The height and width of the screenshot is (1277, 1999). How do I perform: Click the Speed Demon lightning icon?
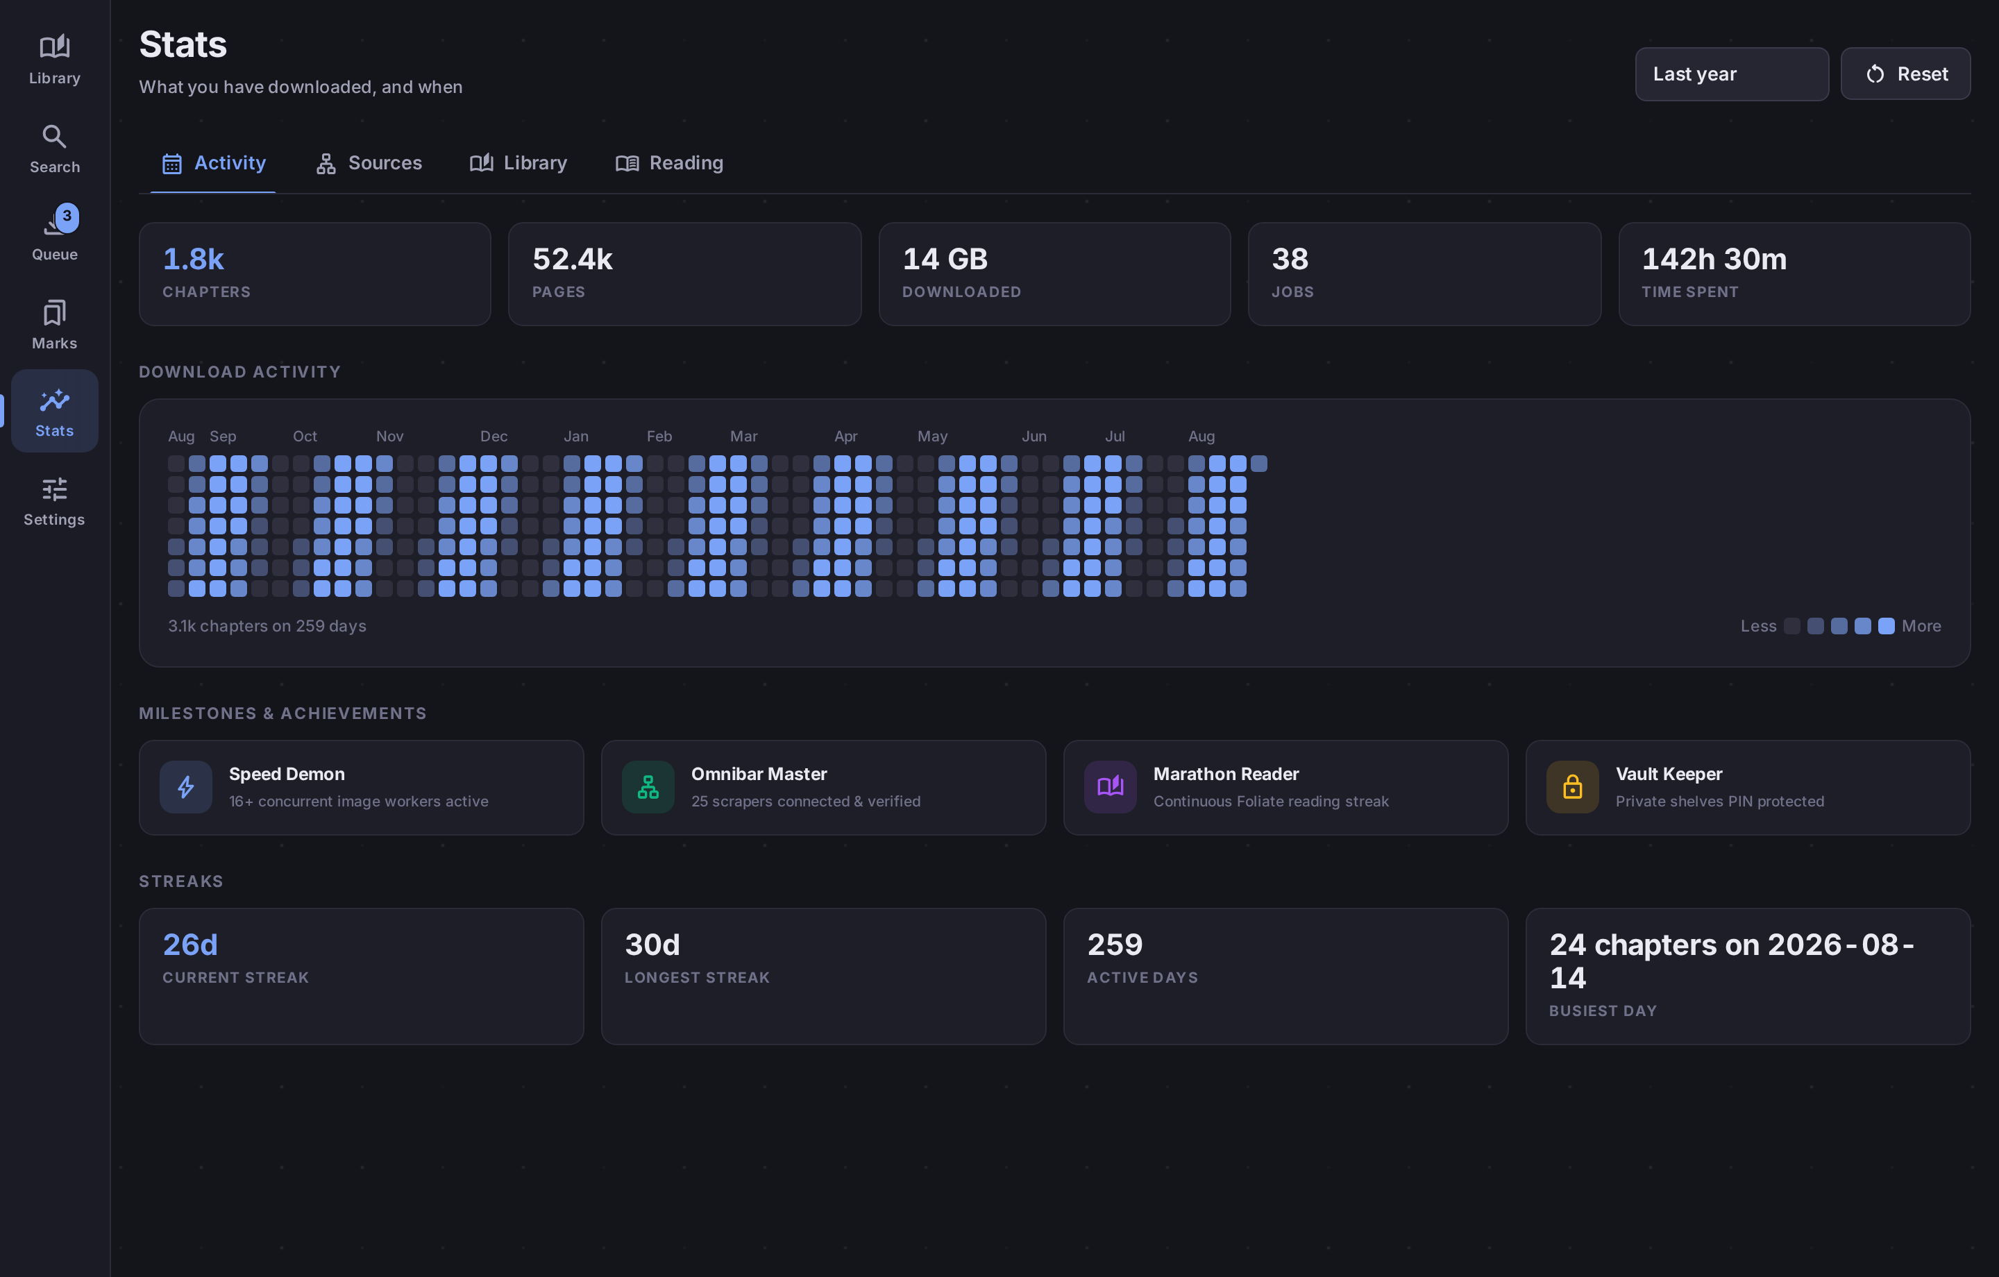[186, 787]
